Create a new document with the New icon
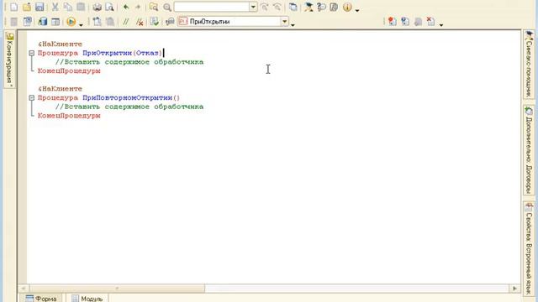538x302 pixels. [x=14, y=7]
